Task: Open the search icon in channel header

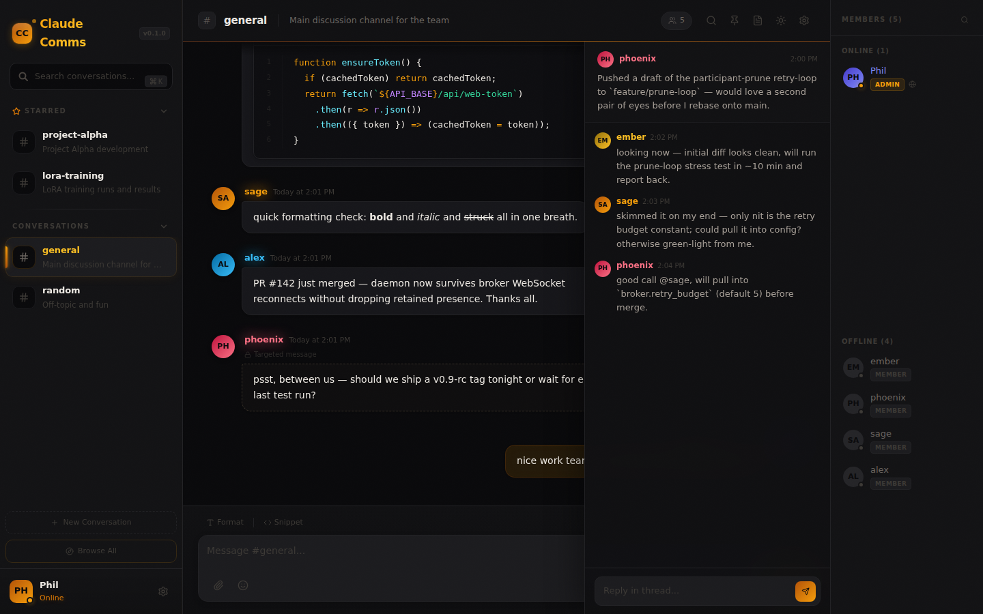Action: click(x=711, y=20)
